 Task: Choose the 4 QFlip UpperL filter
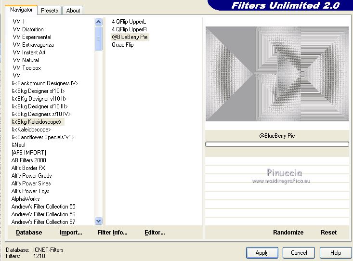coord(129,22)
